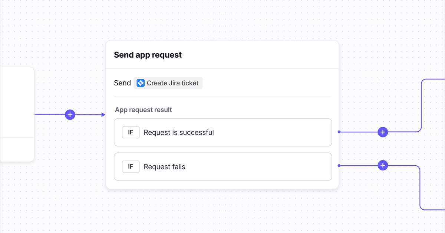This screenshot has height=233, width=445.
Task: Click the IF badge beside Request fails
Action: click(x=131, y=167)
